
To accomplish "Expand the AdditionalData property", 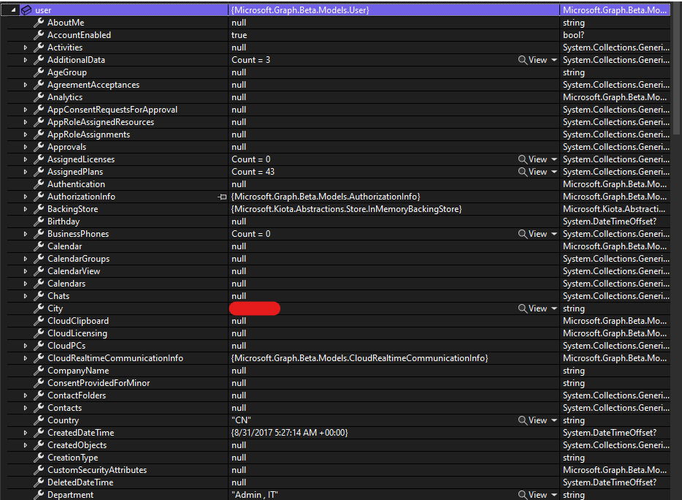I will click(26, 60).
